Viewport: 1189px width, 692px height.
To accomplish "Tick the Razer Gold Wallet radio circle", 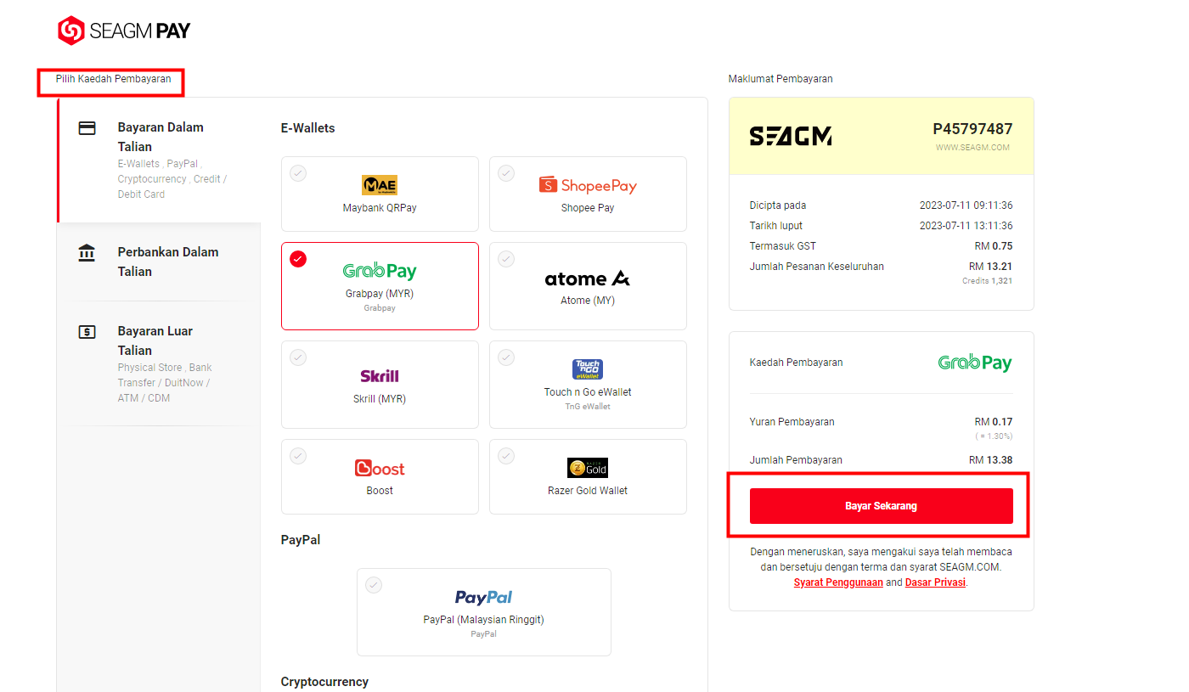I will click(x=506, y=456).
